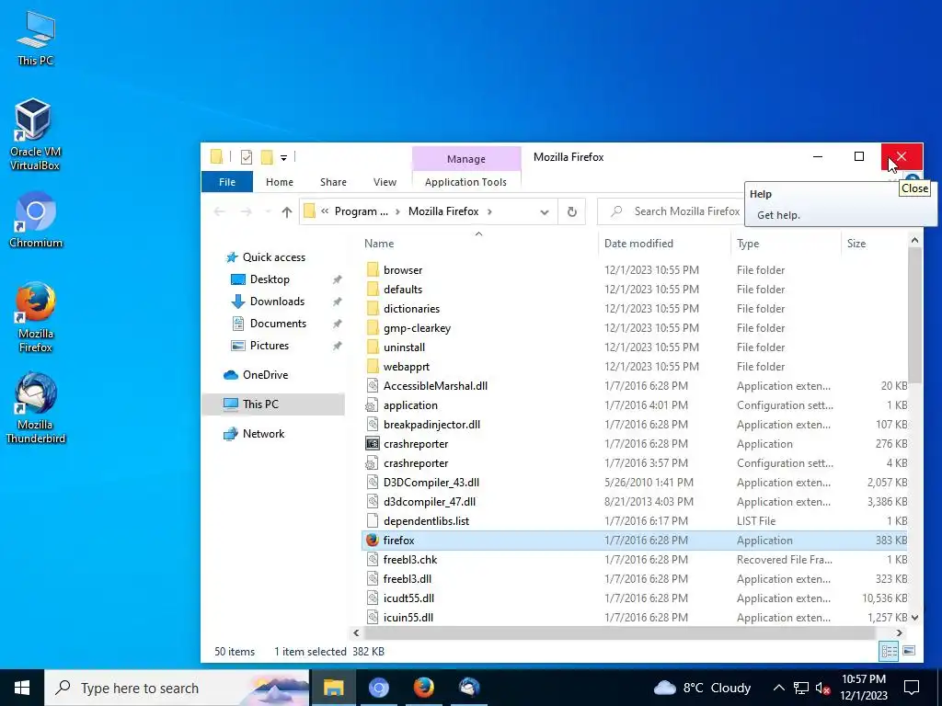942x706 pixels.
Task: Click the horizontal scrollbar right arrow
Action: tap(900, 632)
